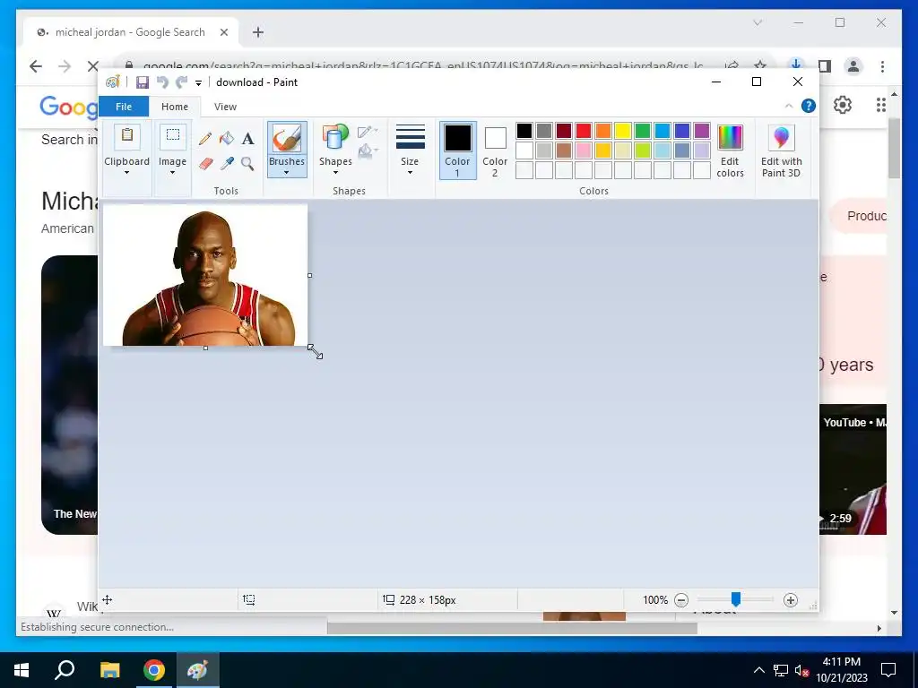This screenshot has width=918, height=688.
Task: Select Color 2 background button
Action: tap(495, 150)
